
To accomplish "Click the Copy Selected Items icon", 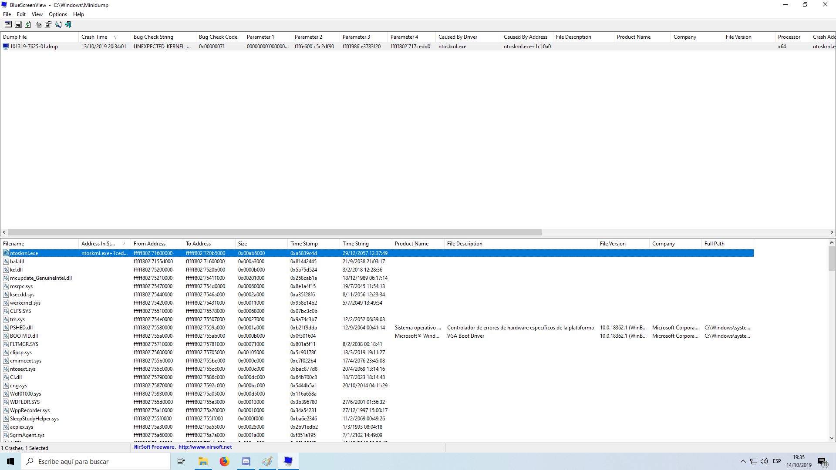I will point(38,25).
